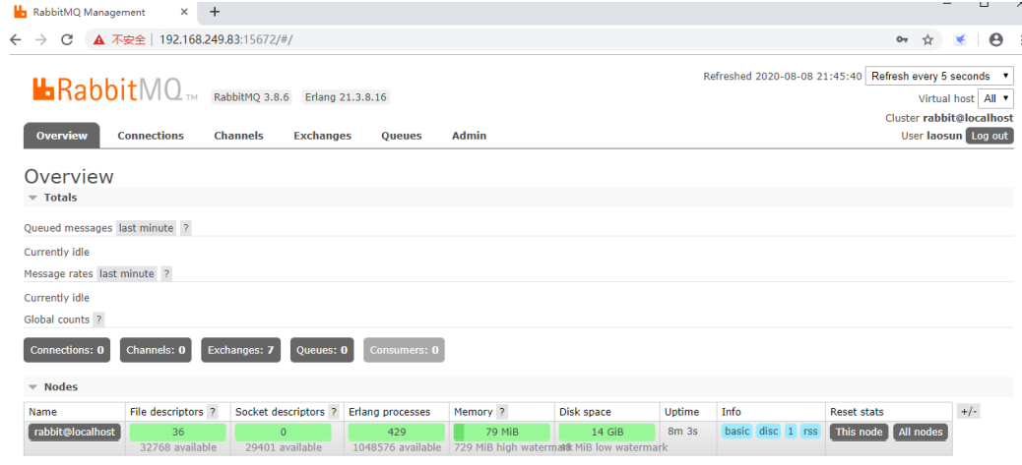Image resolution: width=1022 pixels, height=465 pixels.
Task: Change Message rates last minute range
Action: 127,274
